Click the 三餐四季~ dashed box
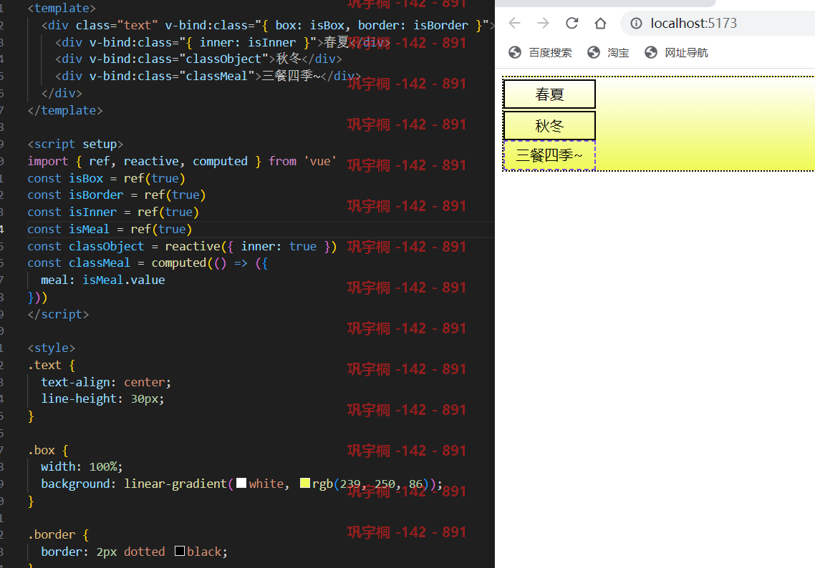815x568 pixels. (549, 155)
